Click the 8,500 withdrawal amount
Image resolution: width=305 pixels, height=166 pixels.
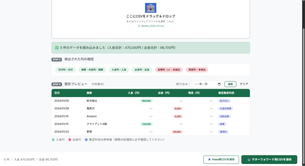[178, 109]
